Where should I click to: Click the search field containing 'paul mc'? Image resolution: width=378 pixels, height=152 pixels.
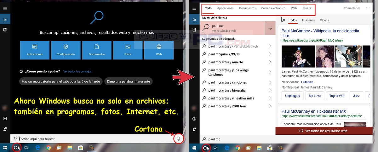point(286,139)
